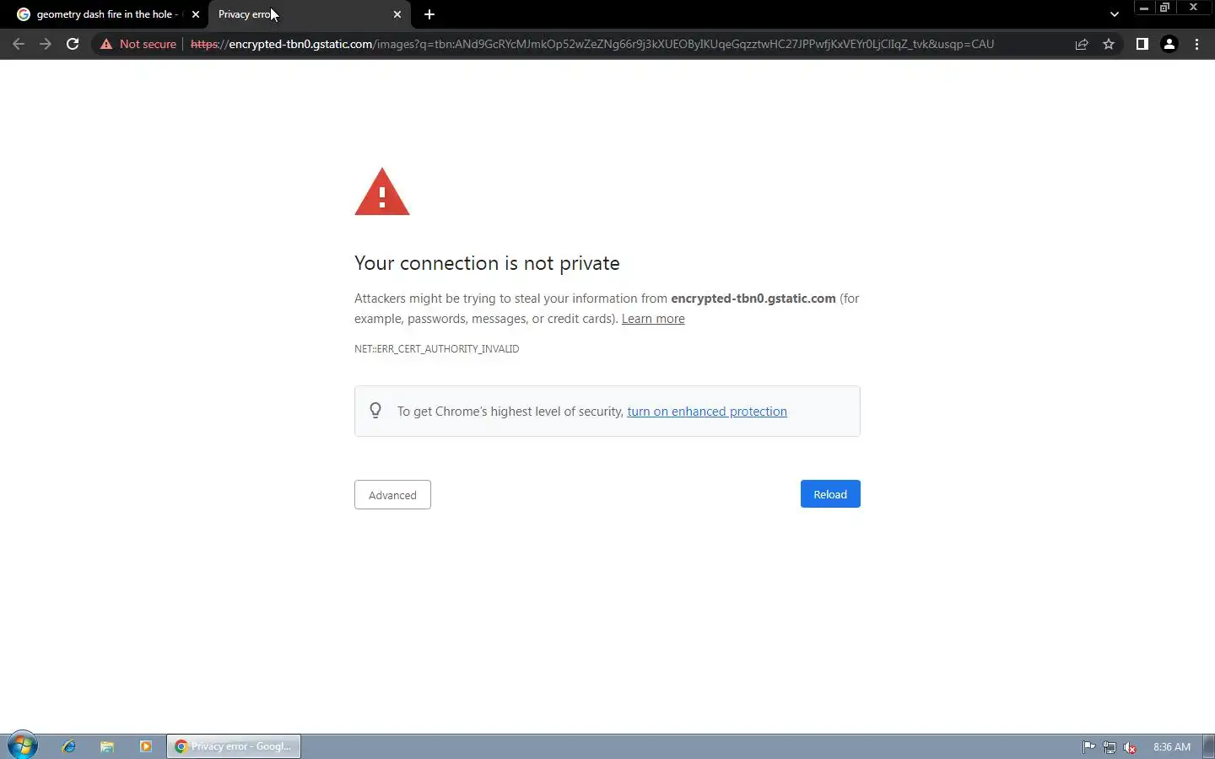Bookmark this page with the star icon
1215x759 pixels.
[1109, 44]
